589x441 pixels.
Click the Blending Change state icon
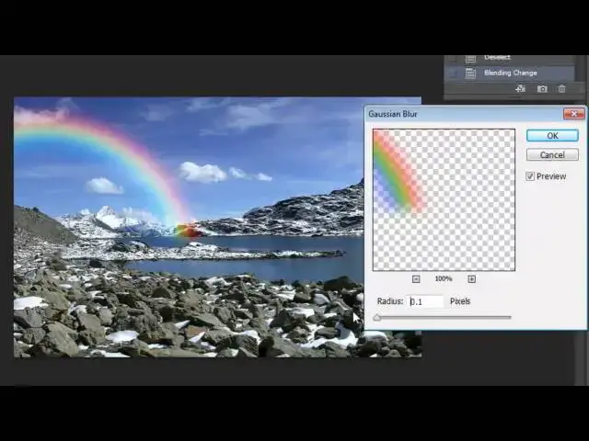click(x=470, y=73)
